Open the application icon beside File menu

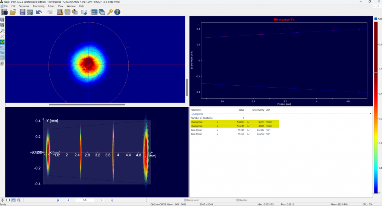click(2, 6)
